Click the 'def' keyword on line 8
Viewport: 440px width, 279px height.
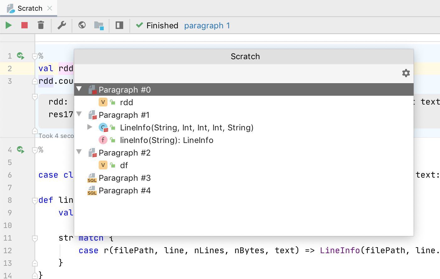[46, 200]
